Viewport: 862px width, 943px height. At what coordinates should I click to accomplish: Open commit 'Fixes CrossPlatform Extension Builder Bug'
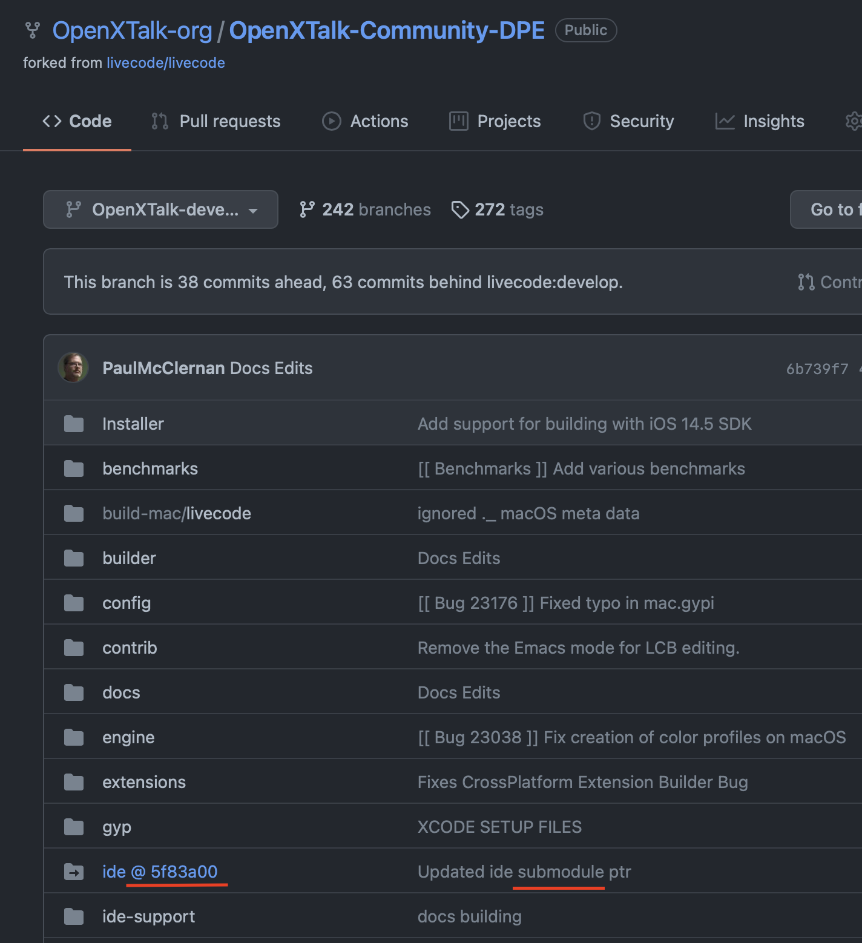click(583, 782)
